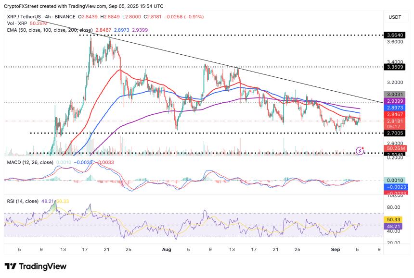Click the lightning bolt quick-trade icon
This screenshot has height=278, width=414.
click(x=360, y=150)
